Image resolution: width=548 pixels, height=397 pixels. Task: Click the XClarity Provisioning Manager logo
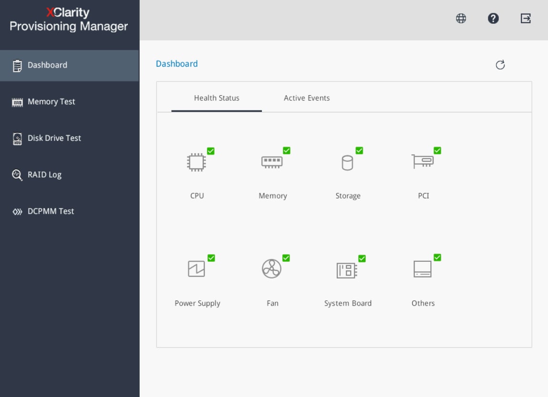(x=69, y=20)
